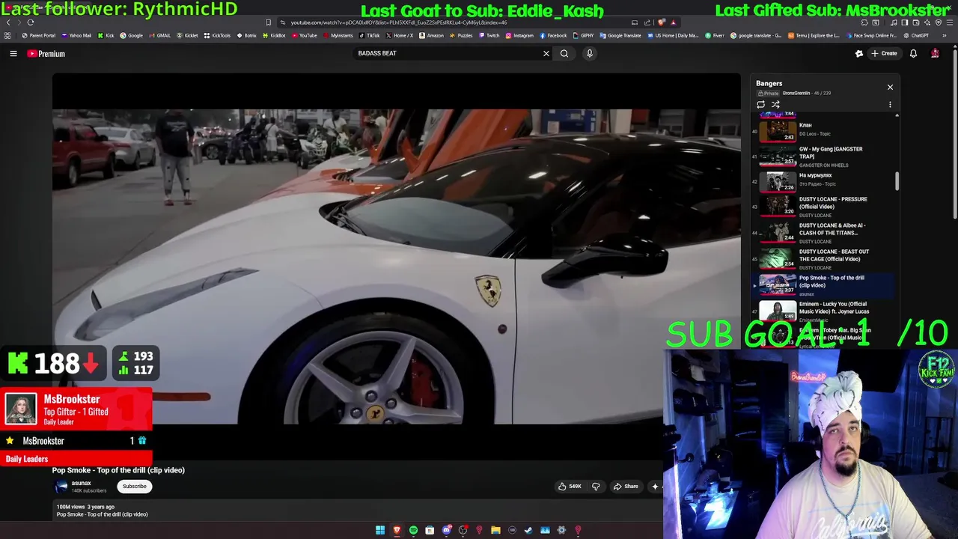The image size is (958, 539).
Task: Click the Pop Smoke video player
Action: (x=397, y=267)
